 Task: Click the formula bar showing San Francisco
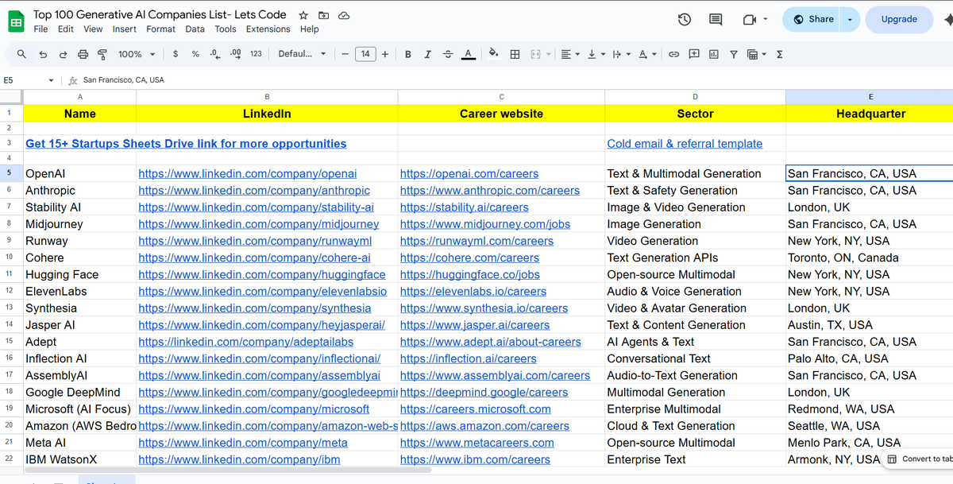click(x=508, y=80)
